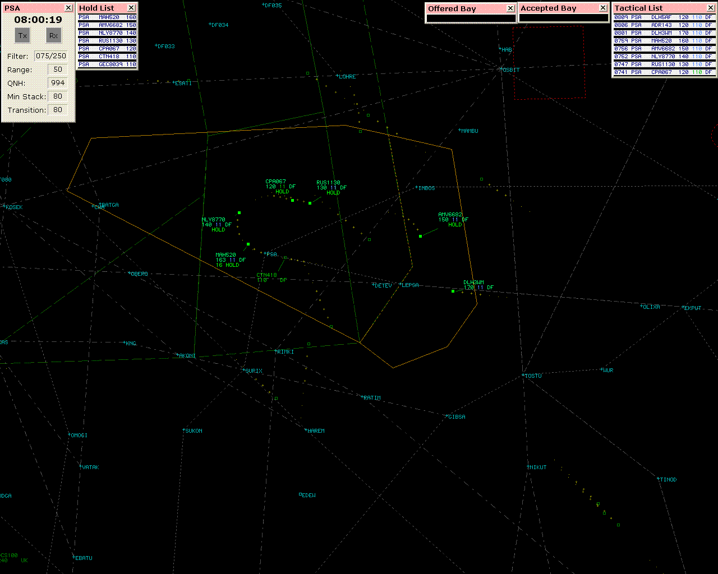718x574 pixels.
Task: Select GEC8039 row in Hold List
Action: coord(107,64)
